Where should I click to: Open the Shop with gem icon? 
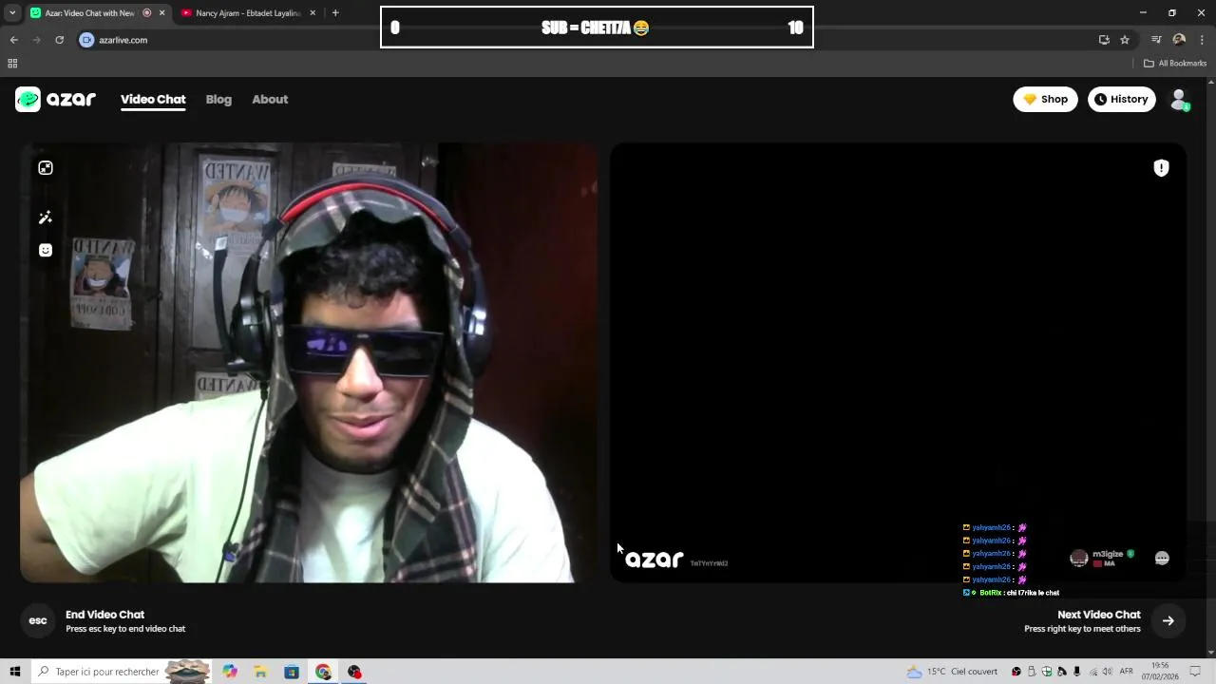click(x=1045, y=99)
